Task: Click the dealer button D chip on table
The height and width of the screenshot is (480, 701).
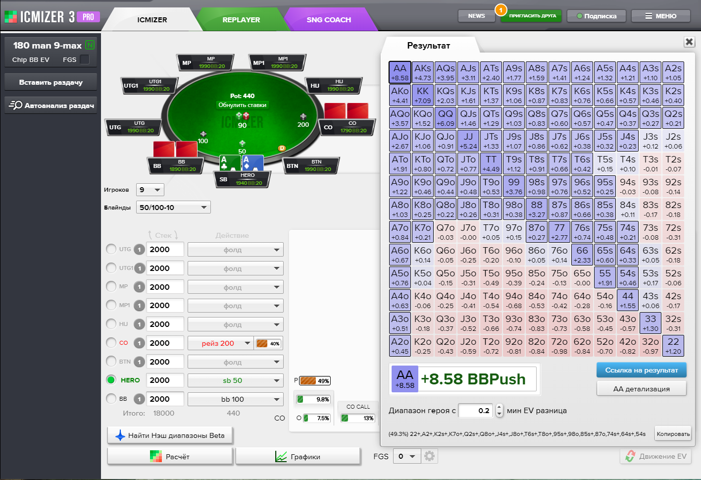Action: 282,148
